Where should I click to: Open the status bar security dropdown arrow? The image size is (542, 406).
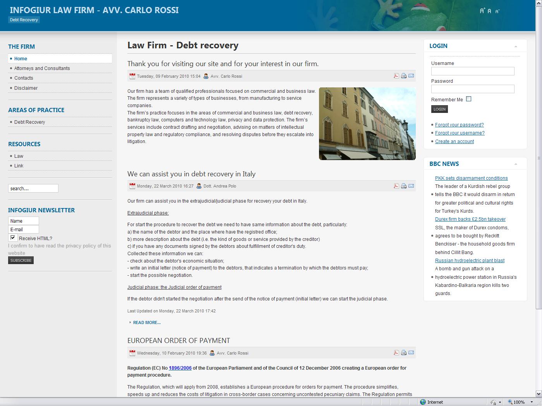(x=500, y=402)
